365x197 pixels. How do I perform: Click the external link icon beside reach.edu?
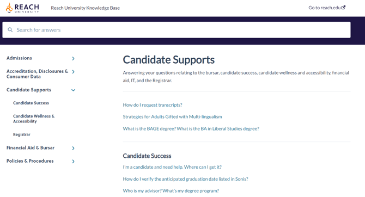click(x=343, y=8)
